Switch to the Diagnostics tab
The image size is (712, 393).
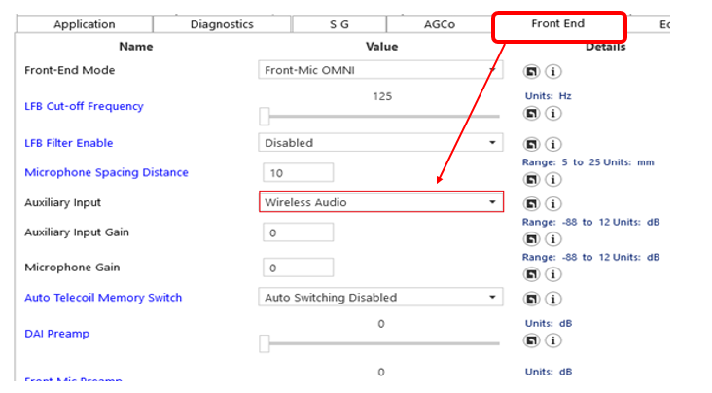221,24
